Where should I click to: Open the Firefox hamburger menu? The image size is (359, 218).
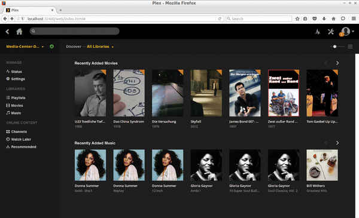coord(354,19)
